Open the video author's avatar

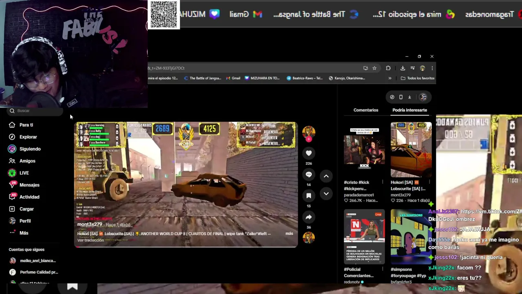tap(309, 131)
